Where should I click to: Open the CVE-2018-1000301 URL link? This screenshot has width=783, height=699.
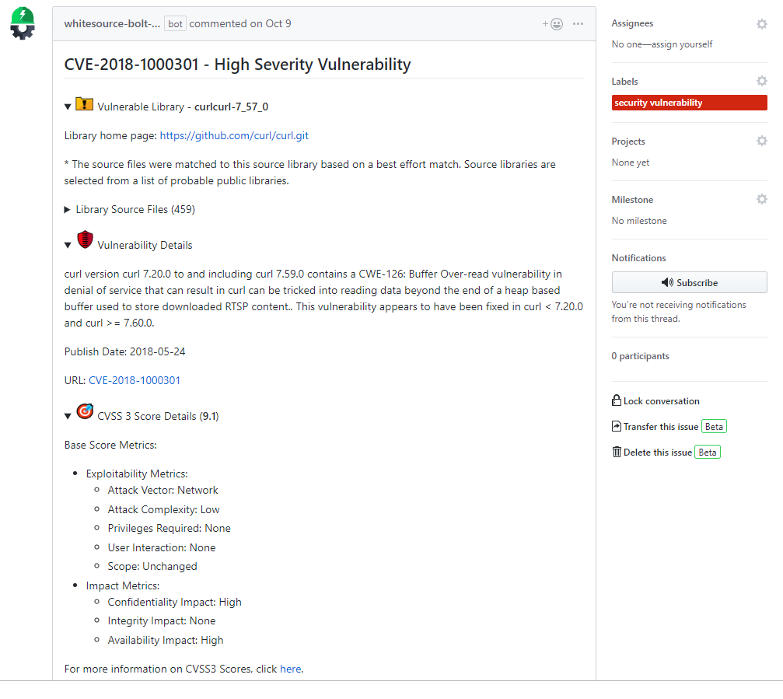[134, 379]
